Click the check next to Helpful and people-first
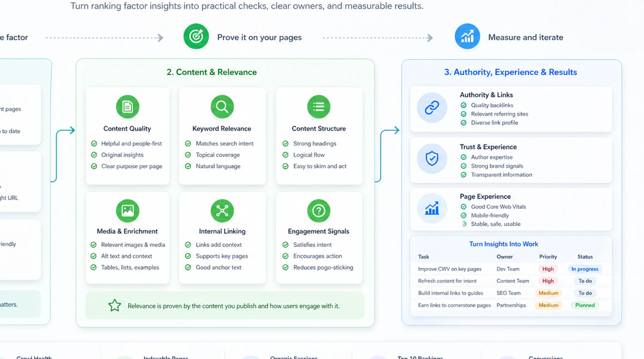This screenshot has height=359, width=644. pyautogui.click(x=94, y=144)
